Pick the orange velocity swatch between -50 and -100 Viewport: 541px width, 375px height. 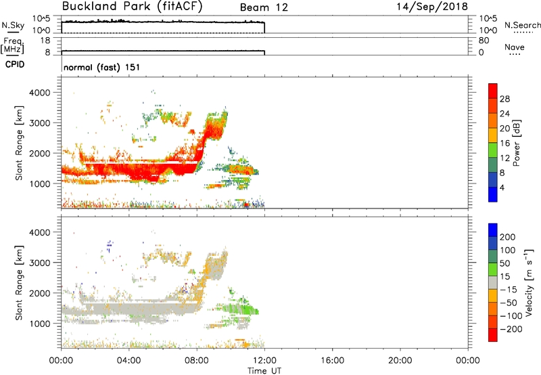[x=493, y=309]
